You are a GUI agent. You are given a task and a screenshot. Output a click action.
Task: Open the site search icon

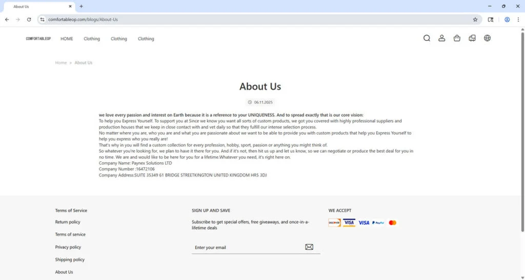tap(427, 38)
